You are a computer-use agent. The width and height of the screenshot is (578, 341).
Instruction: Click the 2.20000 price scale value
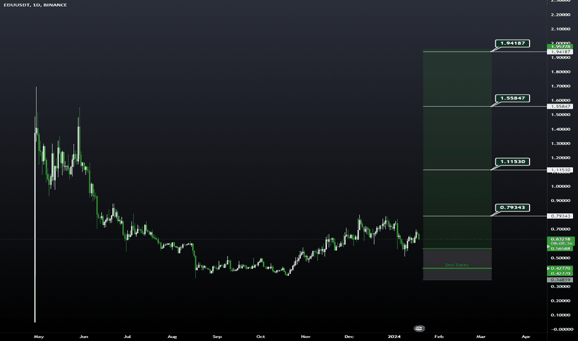point(560,15)
